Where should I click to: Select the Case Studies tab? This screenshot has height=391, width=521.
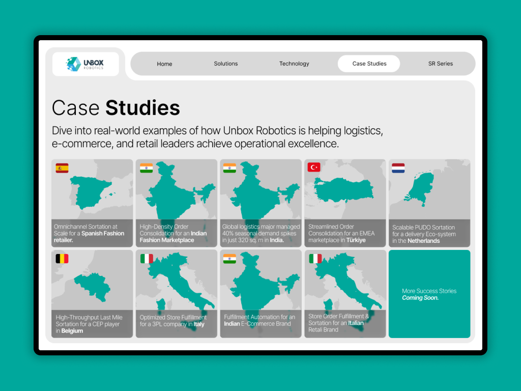369,64
